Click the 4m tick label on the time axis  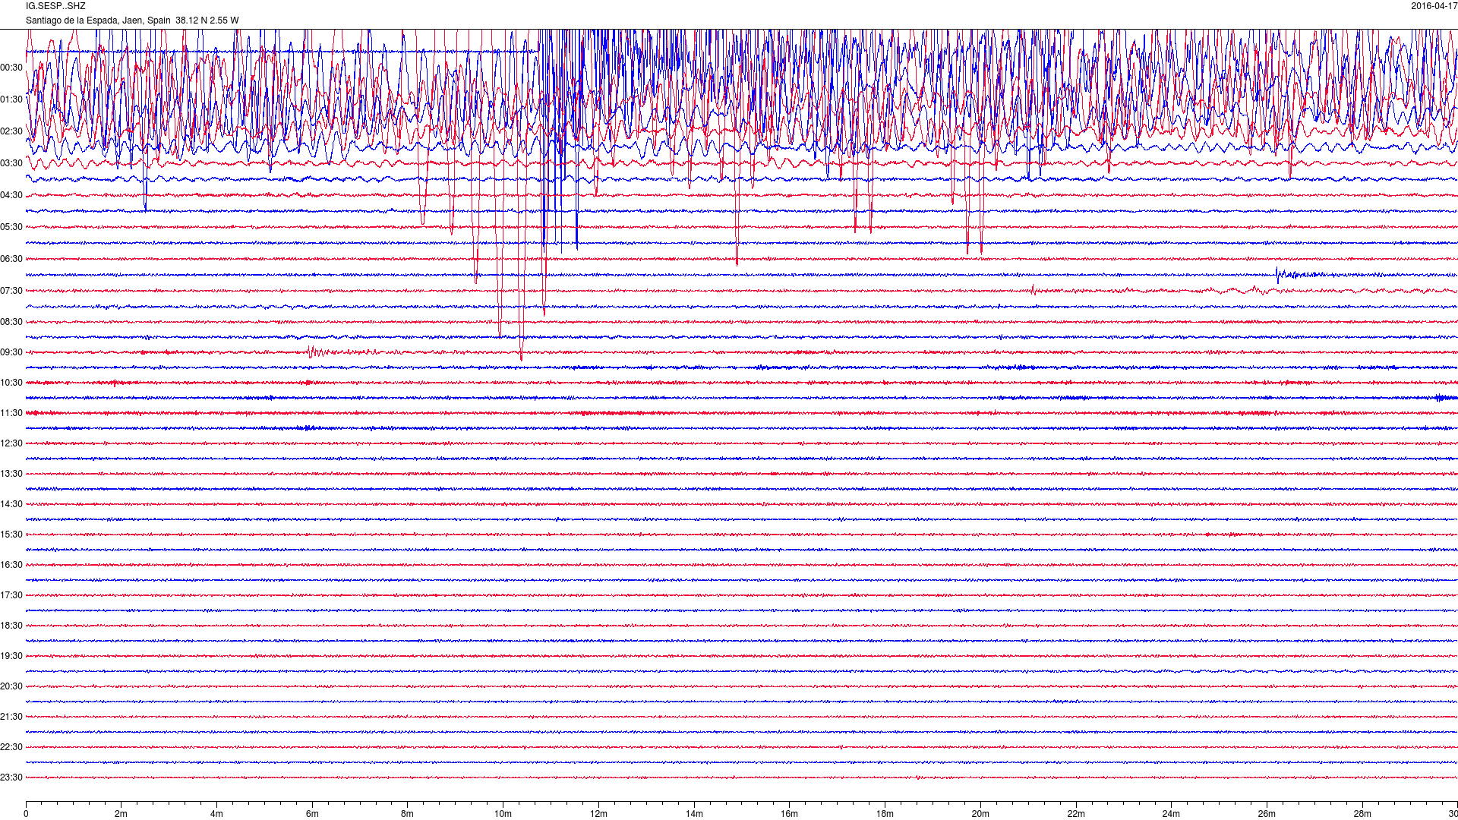click(x=216, y=814)
